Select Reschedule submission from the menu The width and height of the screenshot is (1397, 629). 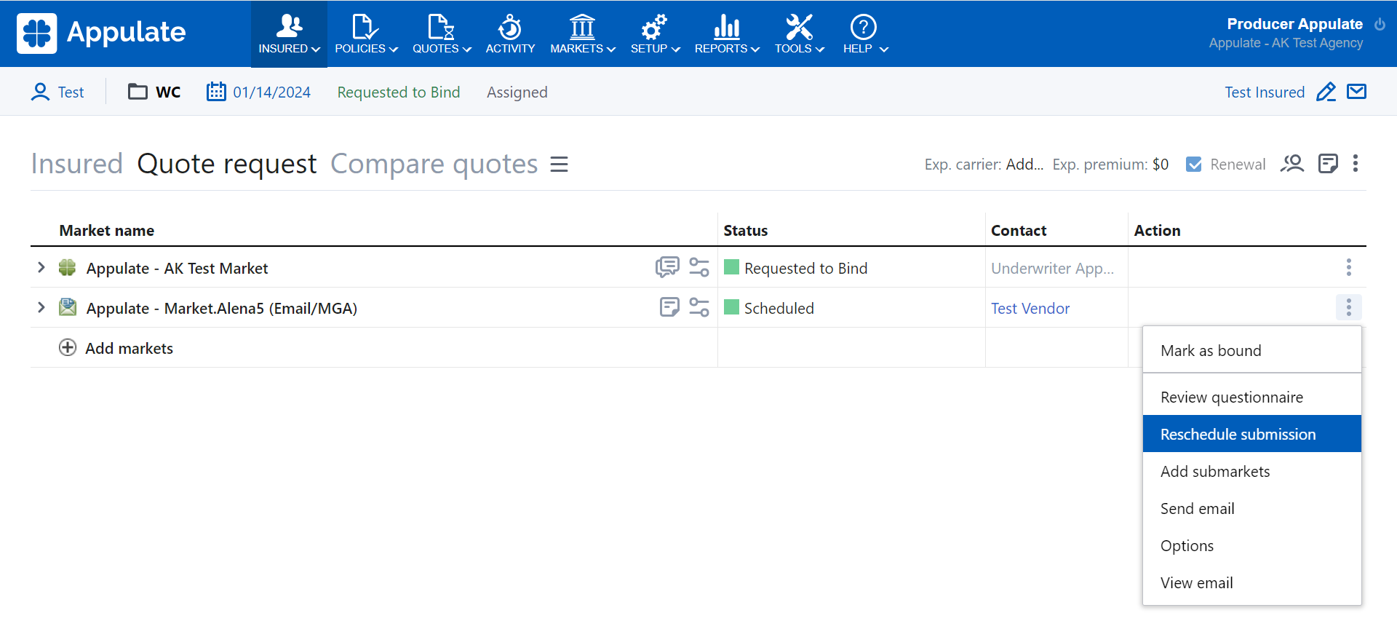click(x=1238, y=435)
